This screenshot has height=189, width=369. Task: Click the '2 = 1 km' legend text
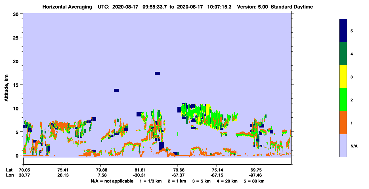pyautogui.click(x=177, y=181)
